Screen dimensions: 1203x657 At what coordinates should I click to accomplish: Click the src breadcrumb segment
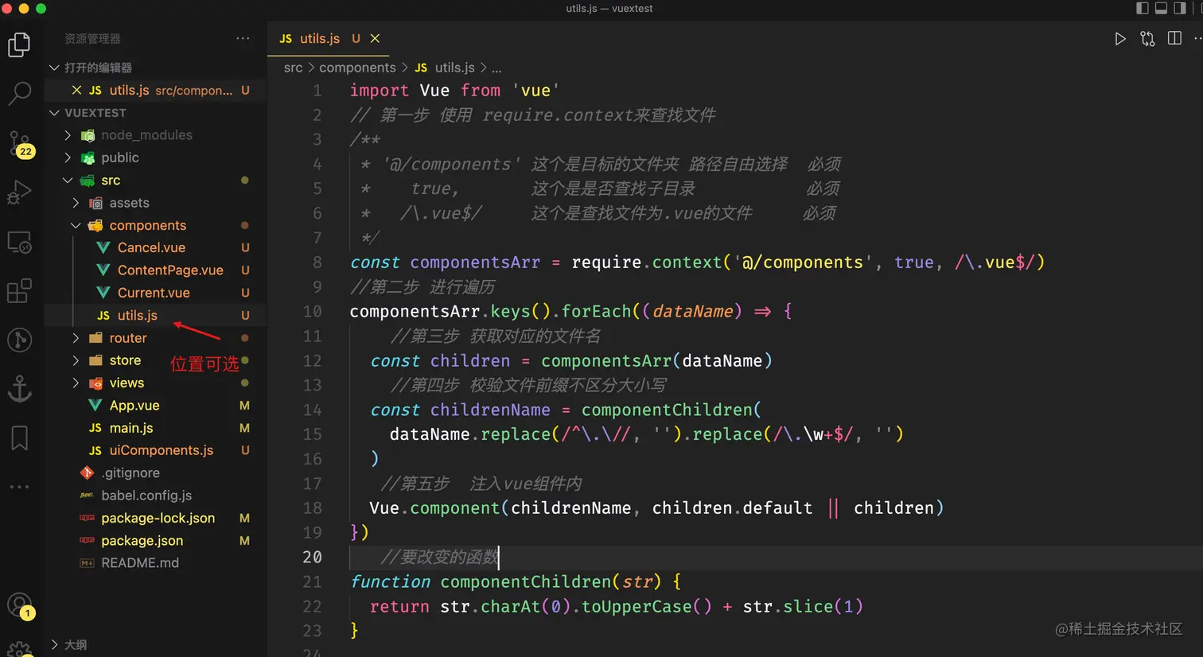(x=293, y=68)
